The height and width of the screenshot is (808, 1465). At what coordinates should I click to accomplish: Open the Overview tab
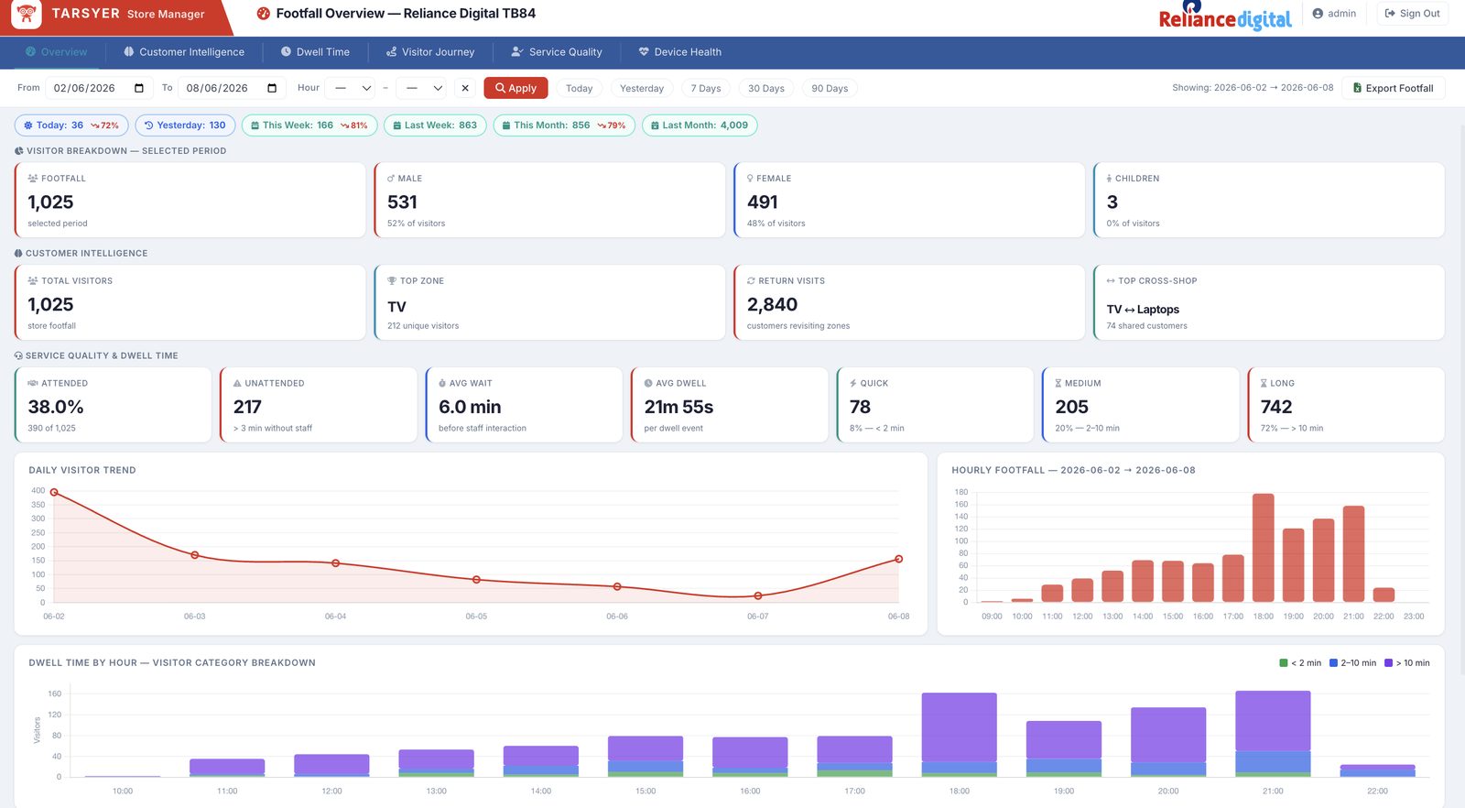pos(57,52)
